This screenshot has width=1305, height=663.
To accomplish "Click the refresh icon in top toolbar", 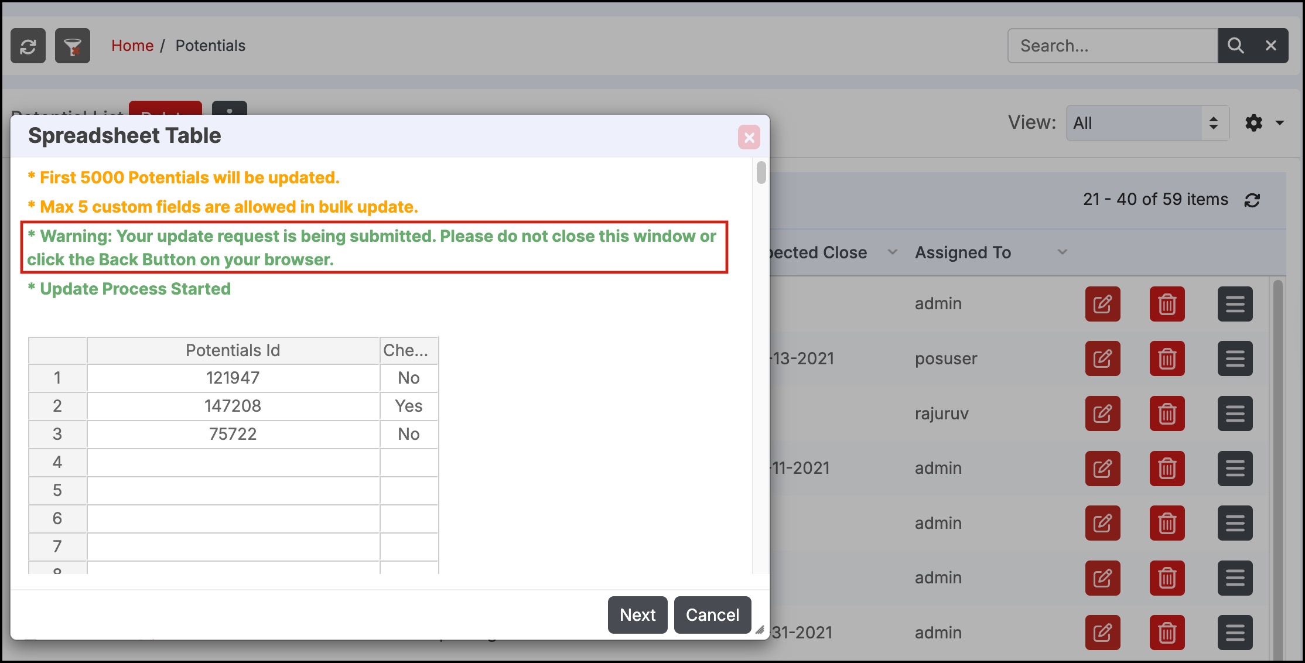I will click(x=28, y=46).
